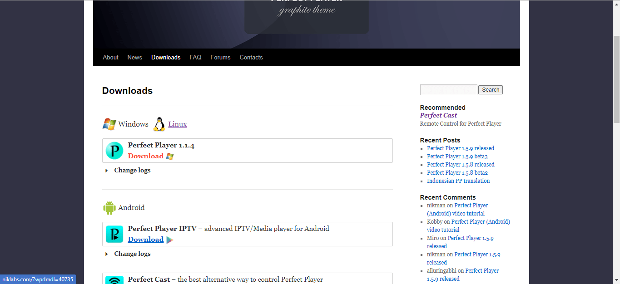The width and height of the screenshot is (620, 284).
Task: Click the Linux penguin icon
Action: (x=159, y=124)
